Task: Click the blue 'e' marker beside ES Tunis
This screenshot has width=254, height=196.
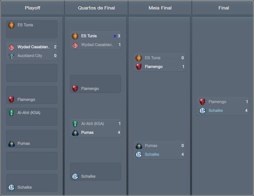Action: click(115, 36)
